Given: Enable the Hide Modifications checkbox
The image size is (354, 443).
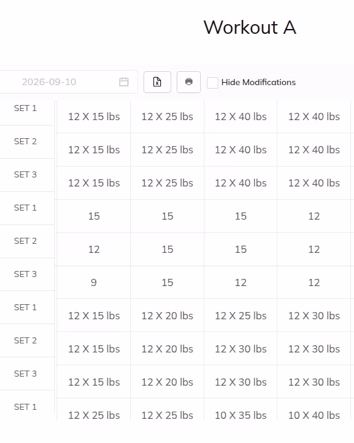Looking at the screenshot, I should coord(212,83).
